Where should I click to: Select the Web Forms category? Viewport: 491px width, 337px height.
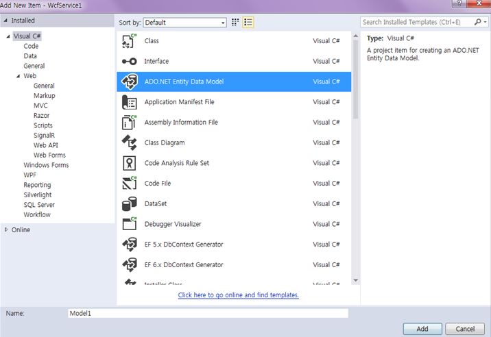pos(50,155)
